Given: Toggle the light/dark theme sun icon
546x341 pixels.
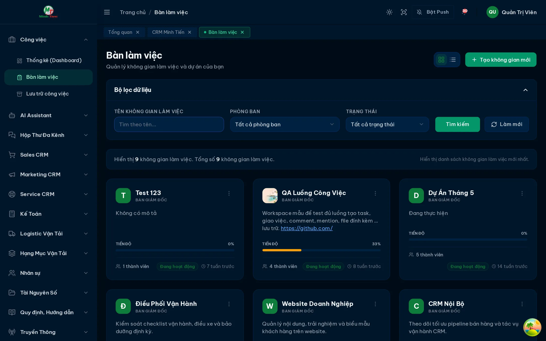Looking at the screenshot, I should 389,12.
